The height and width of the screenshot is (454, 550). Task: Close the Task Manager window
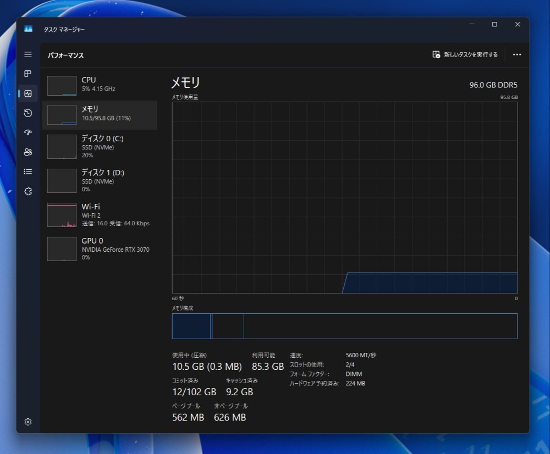tap(518, 24)
